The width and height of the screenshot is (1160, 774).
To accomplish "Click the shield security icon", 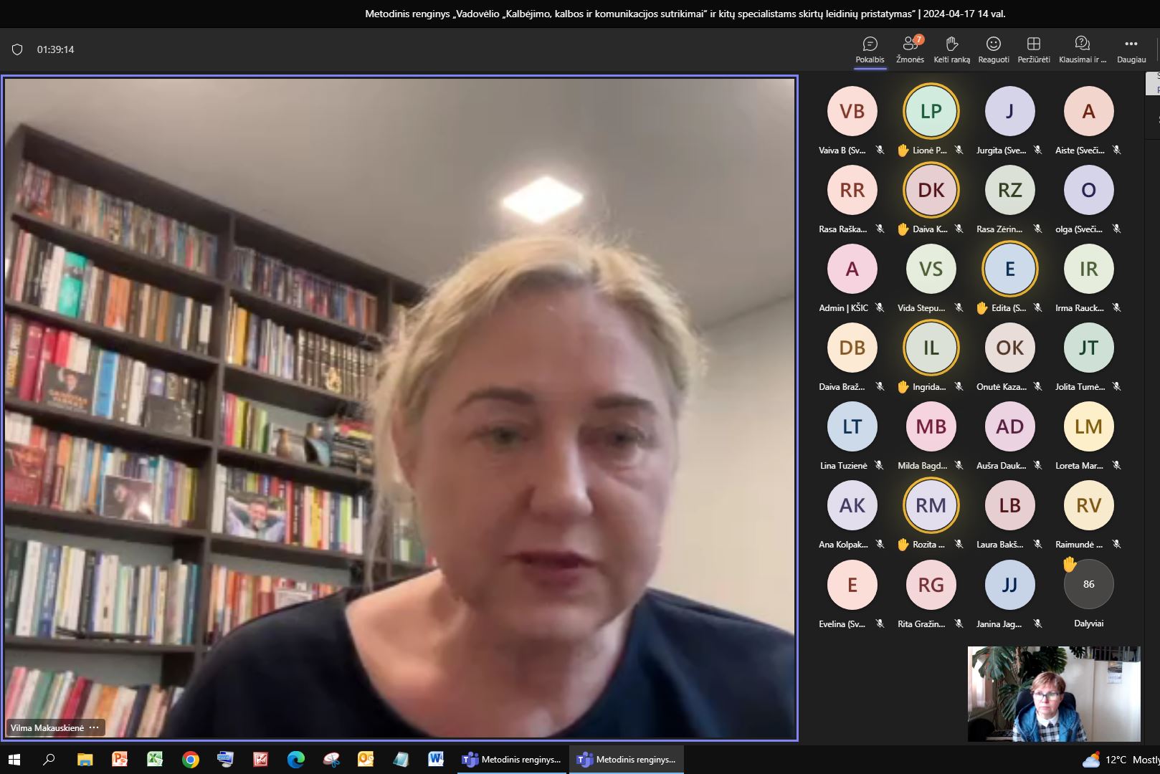I will point(17,49).
